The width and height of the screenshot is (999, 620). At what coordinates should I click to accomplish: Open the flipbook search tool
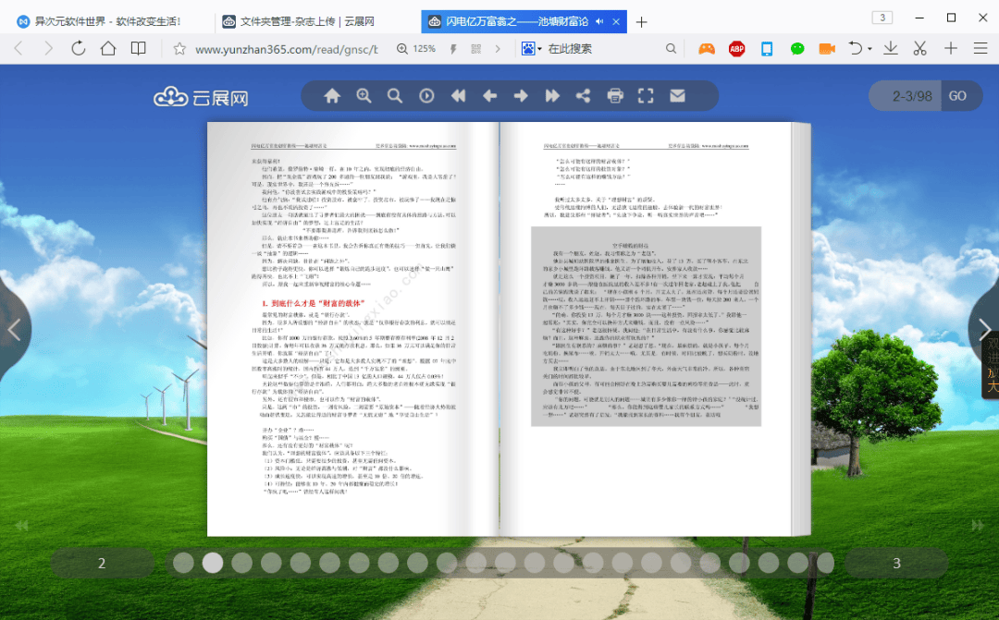point(395,96)
